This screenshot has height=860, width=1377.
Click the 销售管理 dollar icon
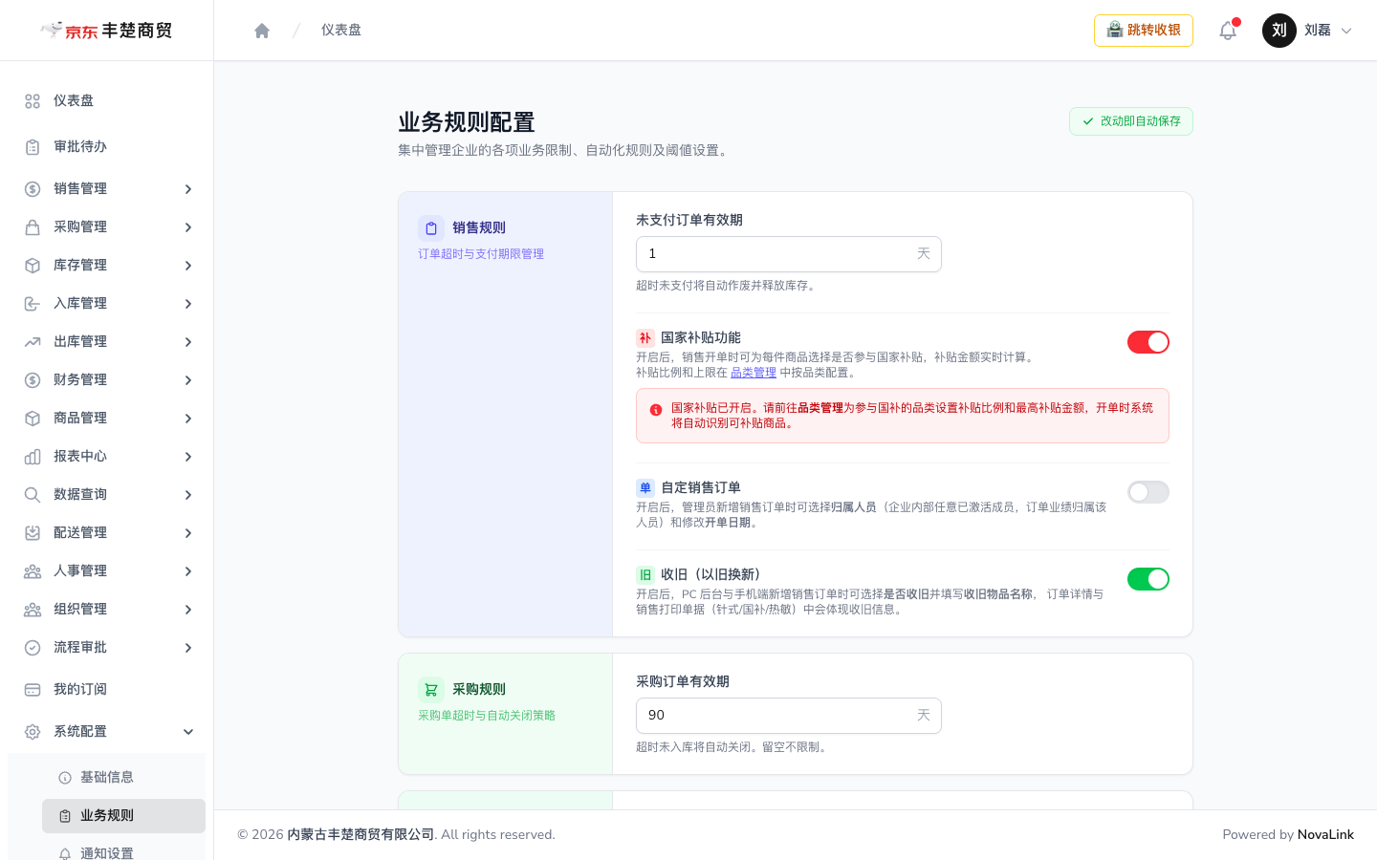pyautogui.click(x=33, y=189)
